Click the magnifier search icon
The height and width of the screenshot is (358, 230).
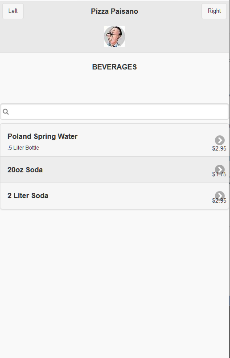coord(6,112)
